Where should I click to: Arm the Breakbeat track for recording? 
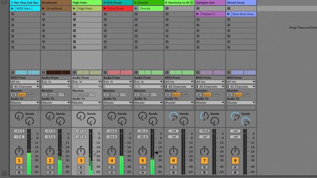pos(50,173)
